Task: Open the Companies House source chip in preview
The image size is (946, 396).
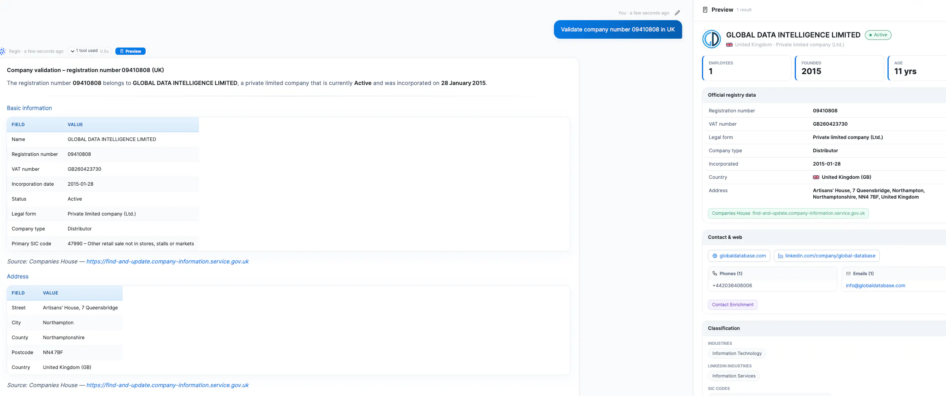Action: [x=788, y=214]
